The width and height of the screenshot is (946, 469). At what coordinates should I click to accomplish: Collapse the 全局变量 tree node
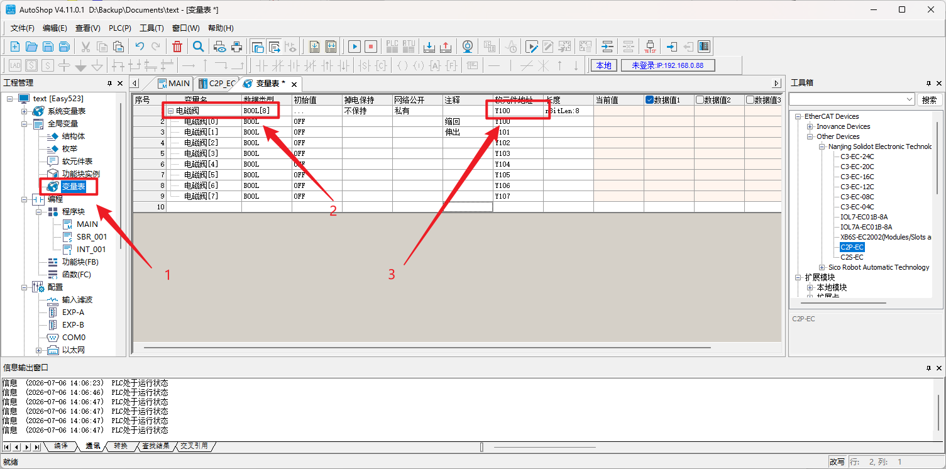25,124
